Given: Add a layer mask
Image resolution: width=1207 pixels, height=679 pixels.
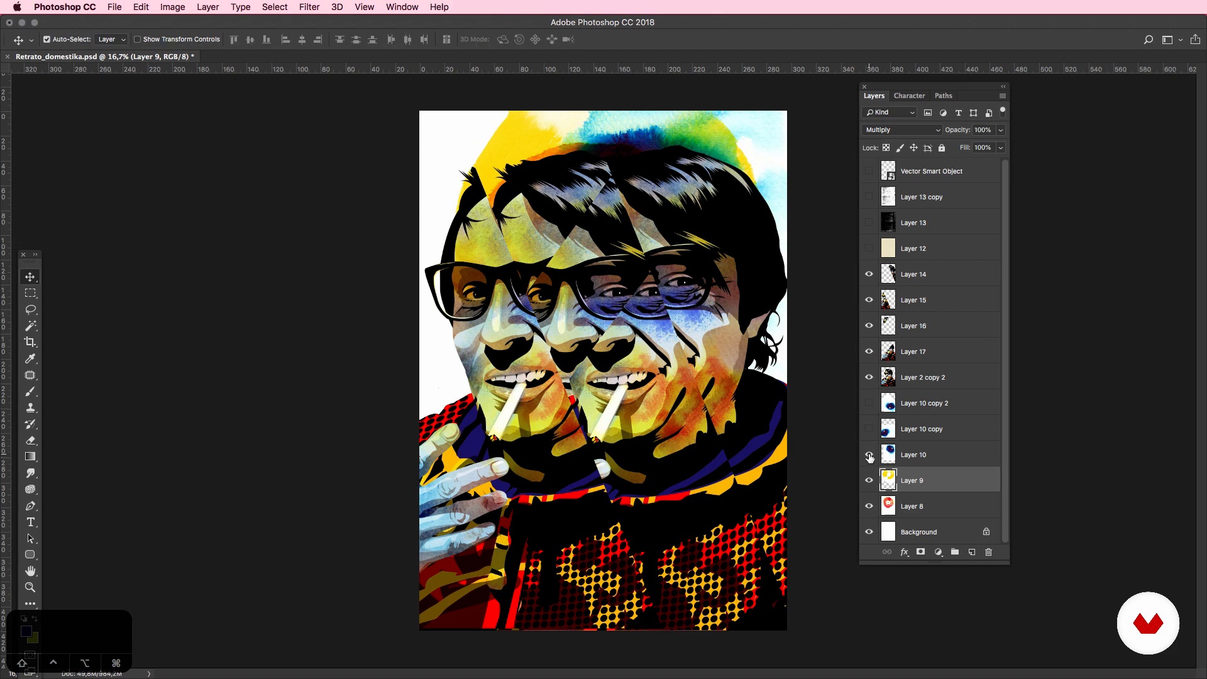Looking at the screenshot, I should (x=920, y=552).
